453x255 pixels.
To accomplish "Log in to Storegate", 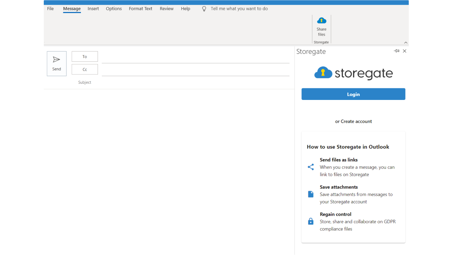I will 353,94.
